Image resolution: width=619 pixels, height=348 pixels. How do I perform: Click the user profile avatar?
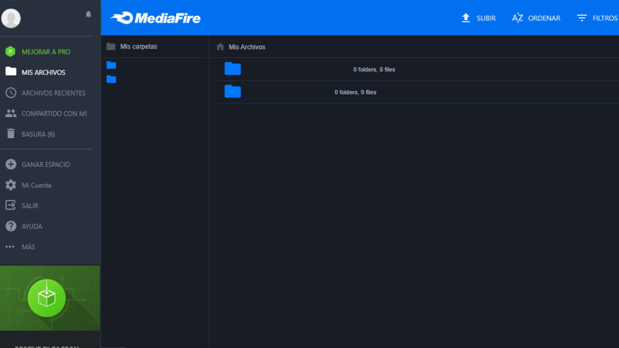[x=11, y=19]
